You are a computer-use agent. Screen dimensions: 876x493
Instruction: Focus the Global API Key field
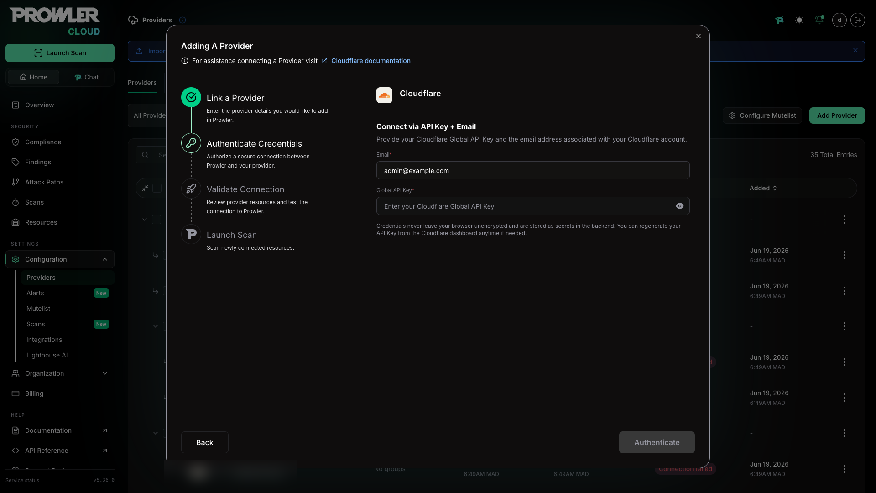533,206
